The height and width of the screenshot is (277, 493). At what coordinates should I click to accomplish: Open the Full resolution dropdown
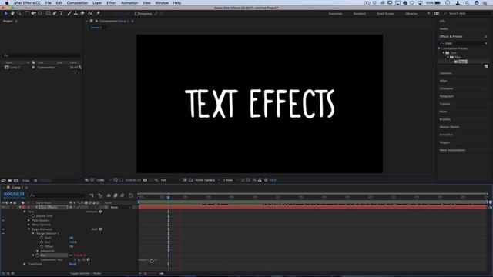pyautogui.click(x=170, y=180)
